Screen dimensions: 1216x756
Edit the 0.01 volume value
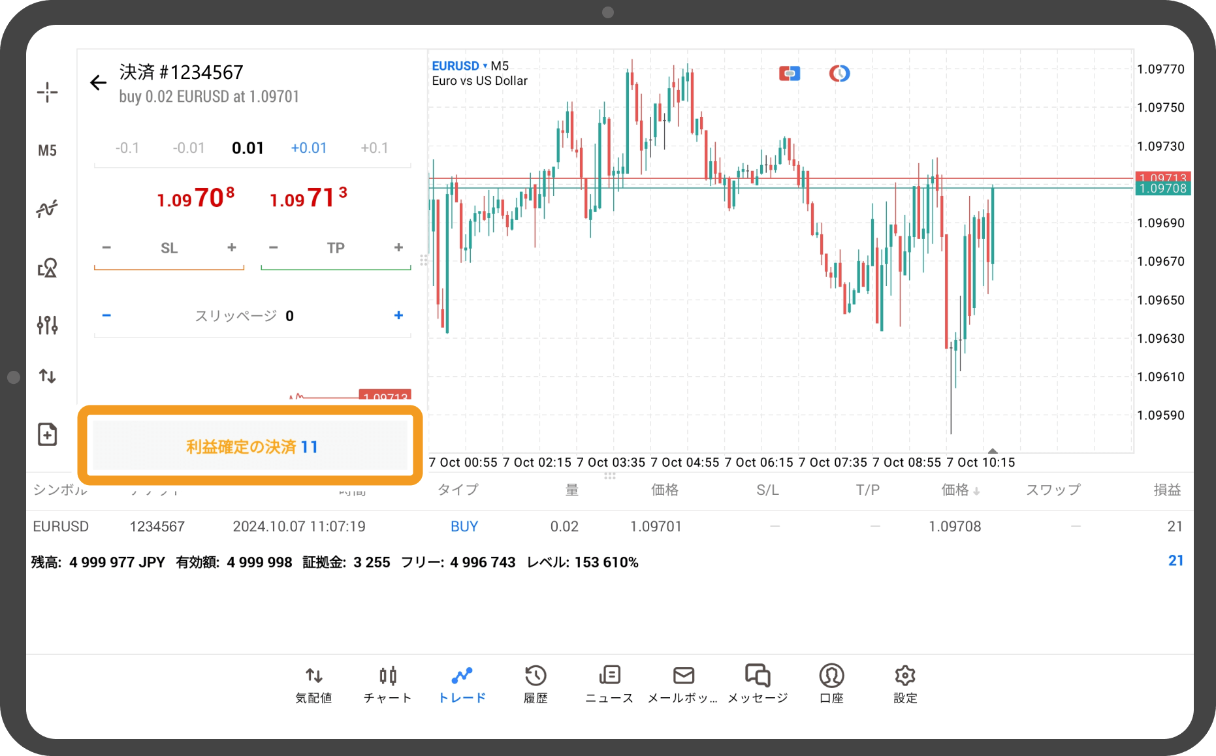click(248, 148)
